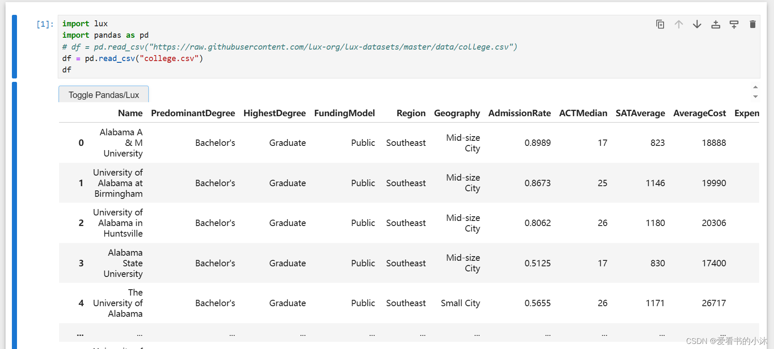The height and width of the screenshot is (349, 774).
Task: Select the cell [1] prompt label
Action: click(45, 24)
